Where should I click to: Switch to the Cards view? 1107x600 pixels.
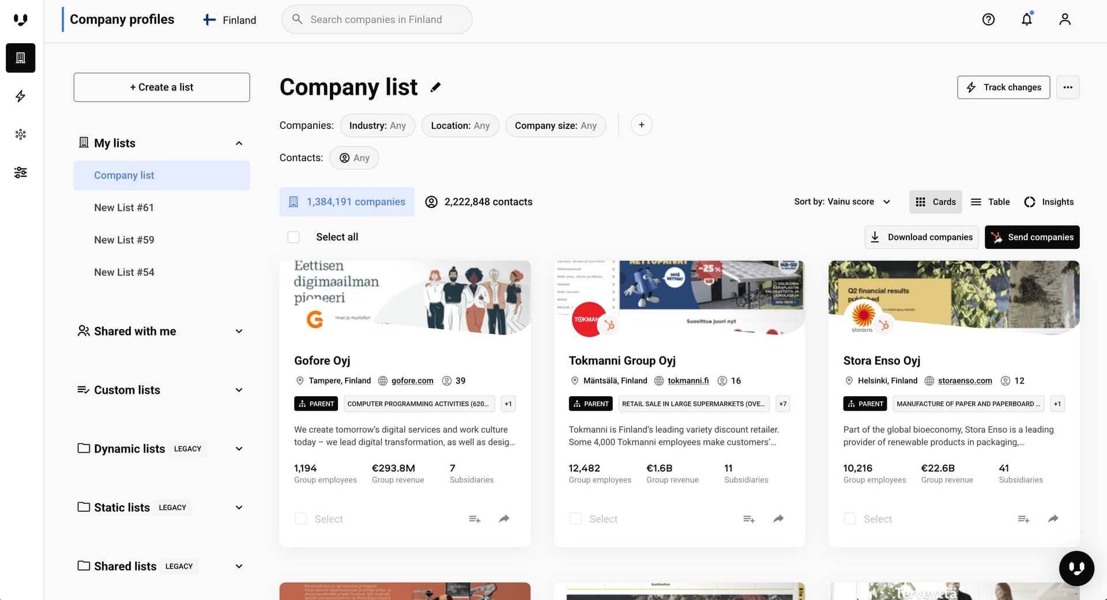coord(936,202)
